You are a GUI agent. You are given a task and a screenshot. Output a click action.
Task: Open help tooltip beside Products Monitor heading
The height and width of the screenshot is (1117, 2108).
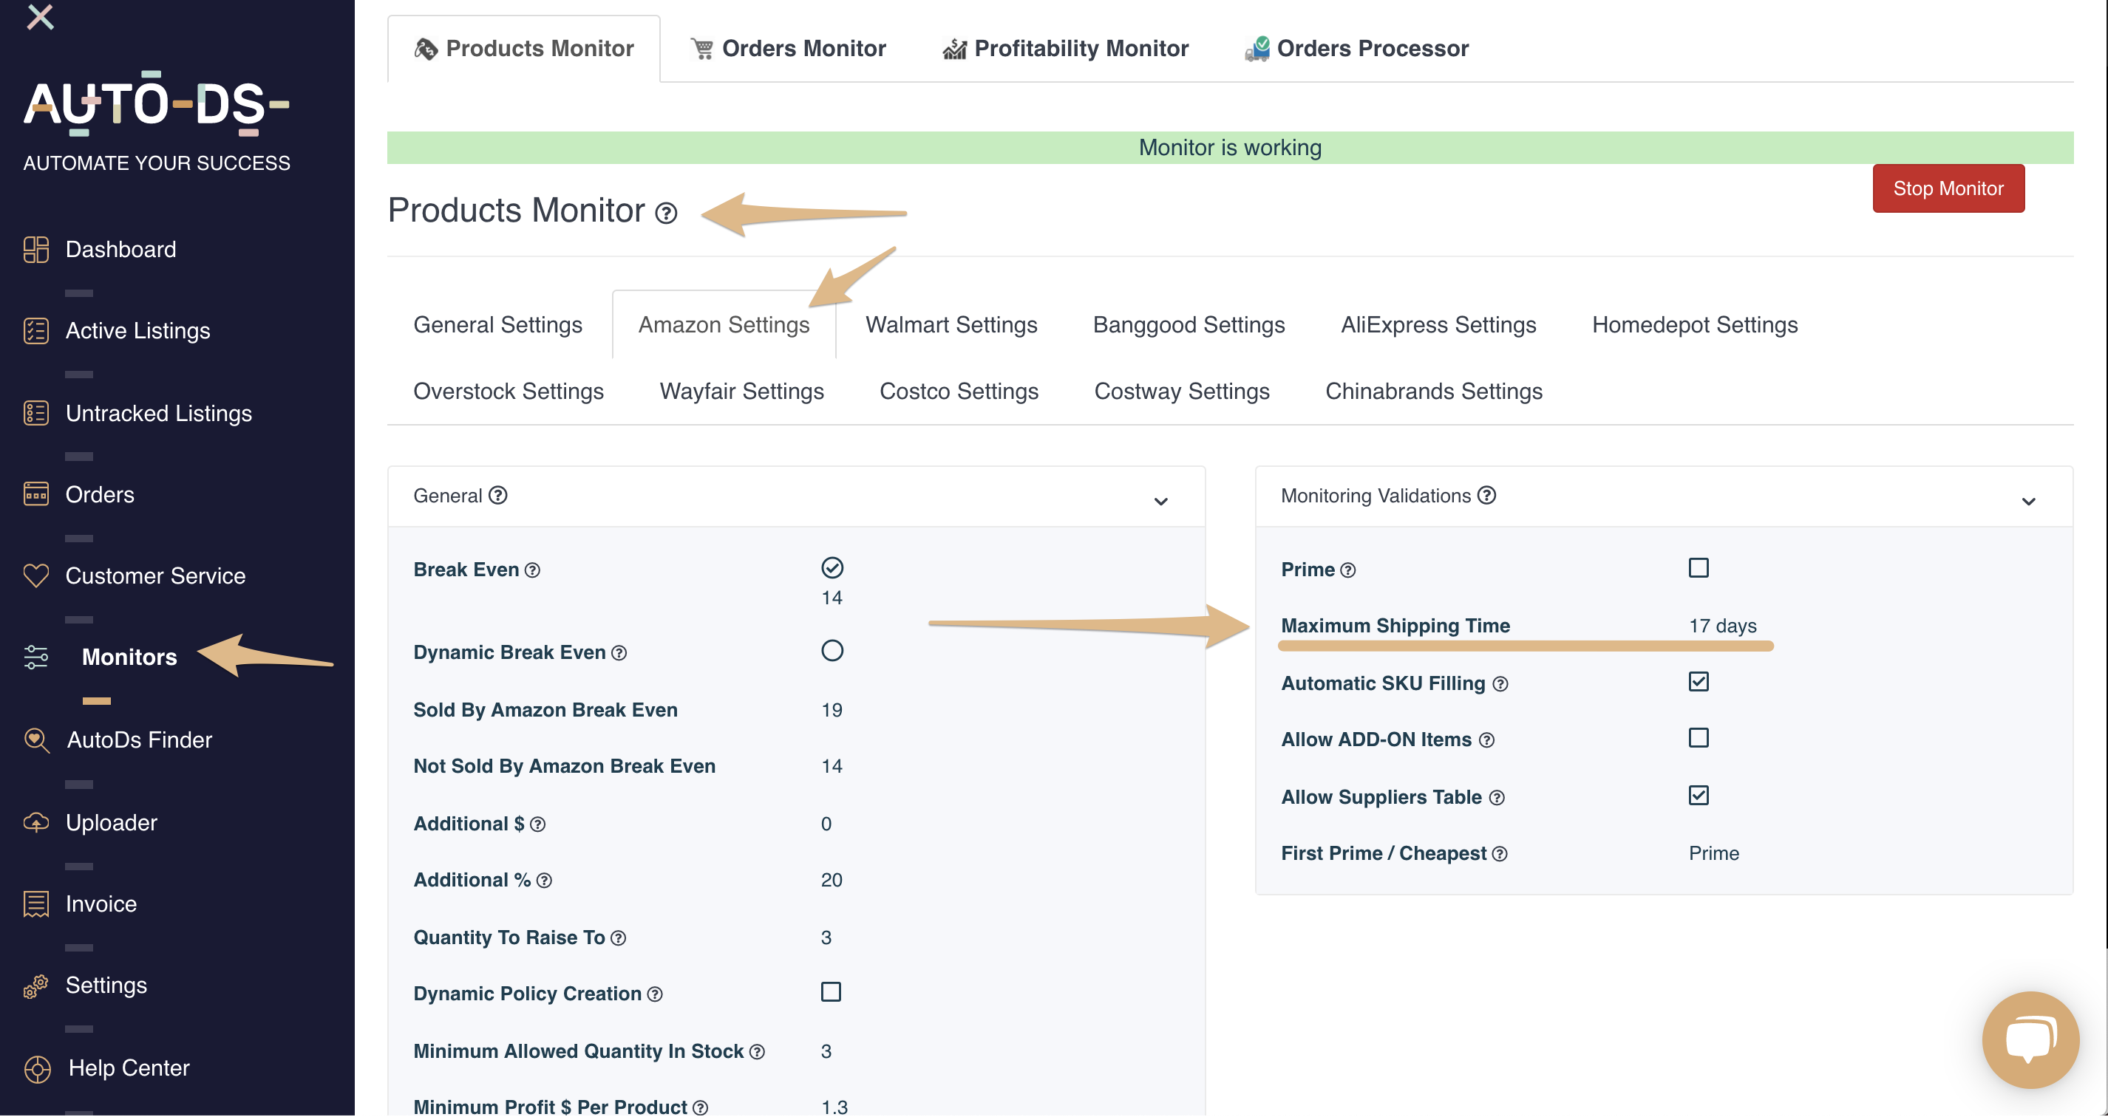[666, 214]
